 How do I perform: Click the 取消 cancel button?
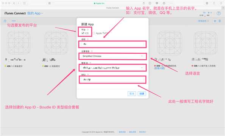tap(132, 94)
